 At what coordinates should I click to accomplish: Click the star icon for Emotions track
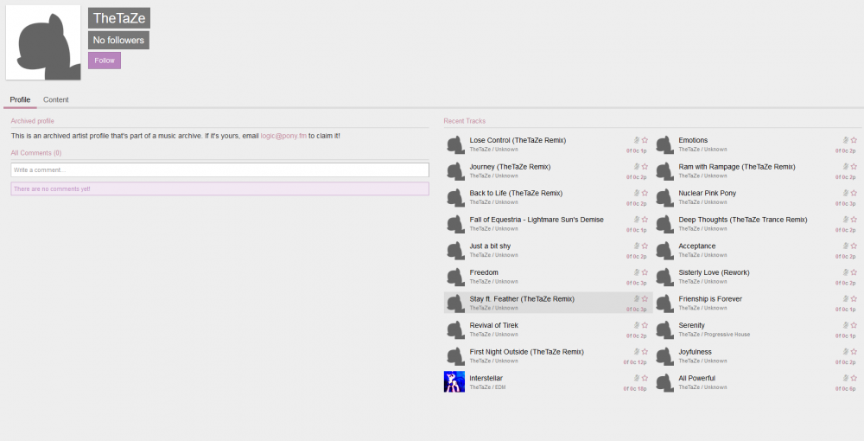click(854, 140)
